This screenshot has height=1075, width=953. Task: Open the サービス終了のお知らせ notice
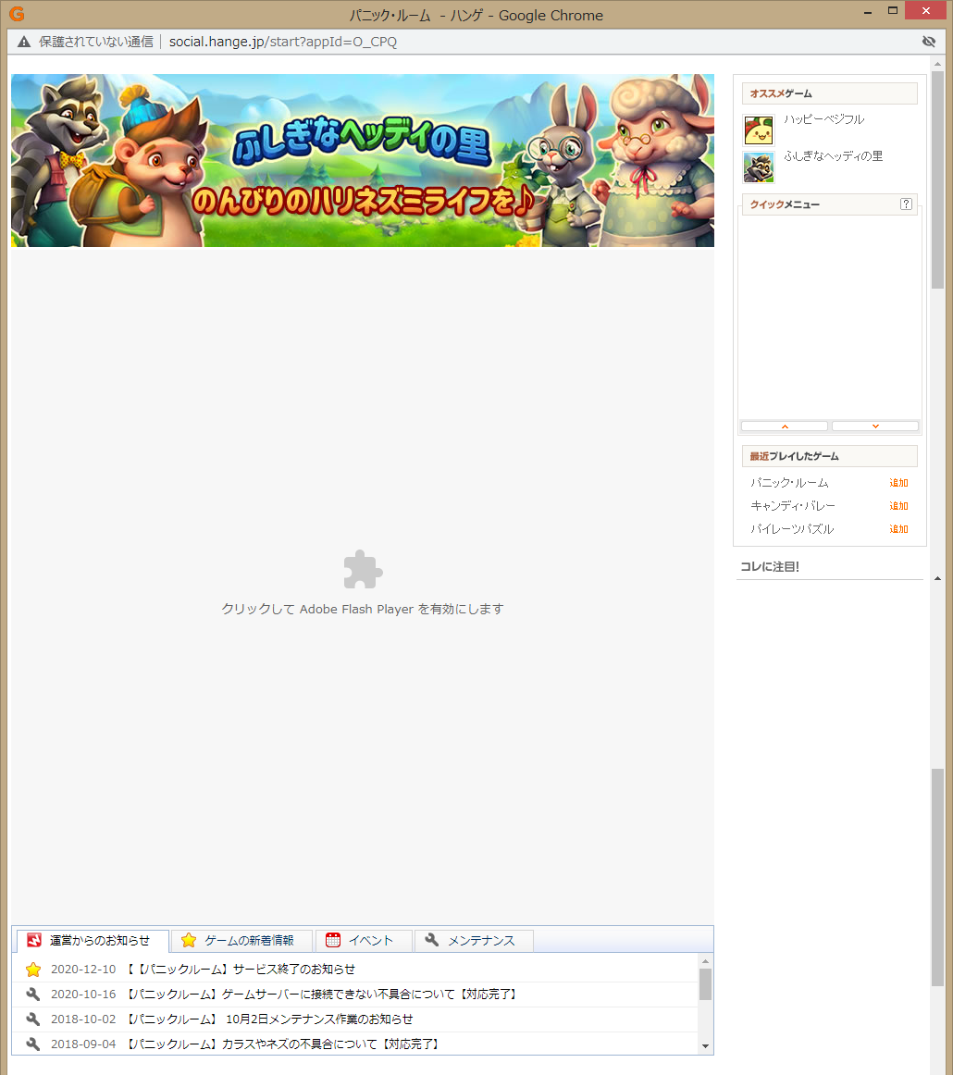pyautogui.click(x=241, y=970)
